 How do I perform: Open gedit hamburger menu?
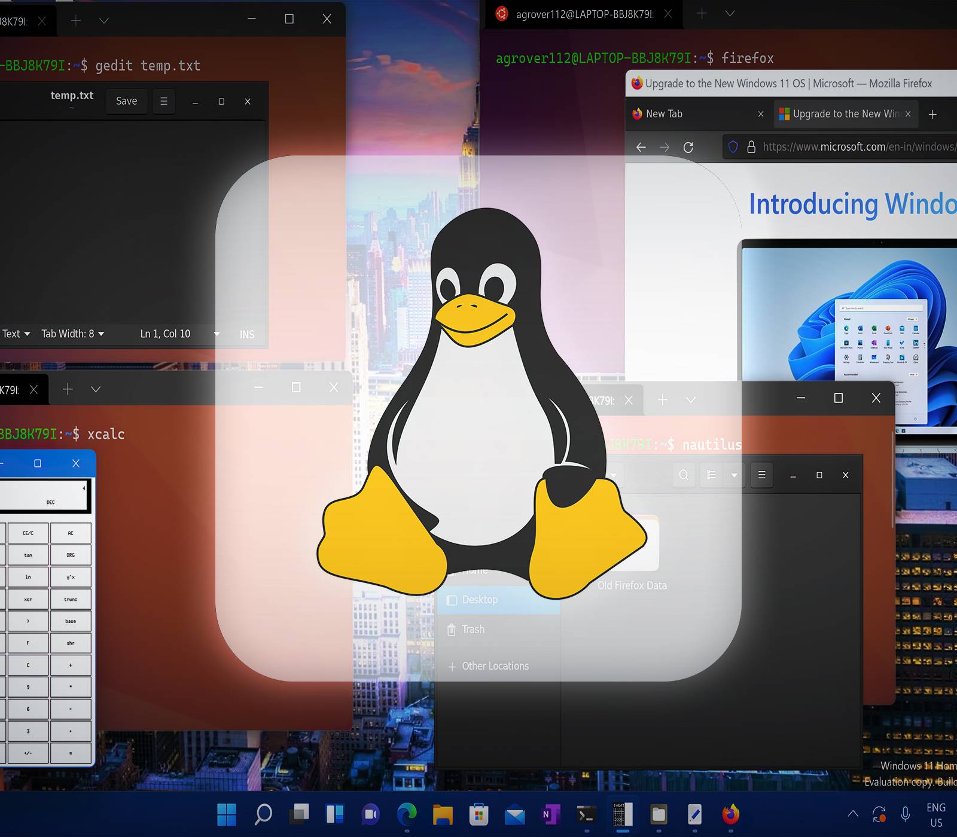(x=163, y=101)
